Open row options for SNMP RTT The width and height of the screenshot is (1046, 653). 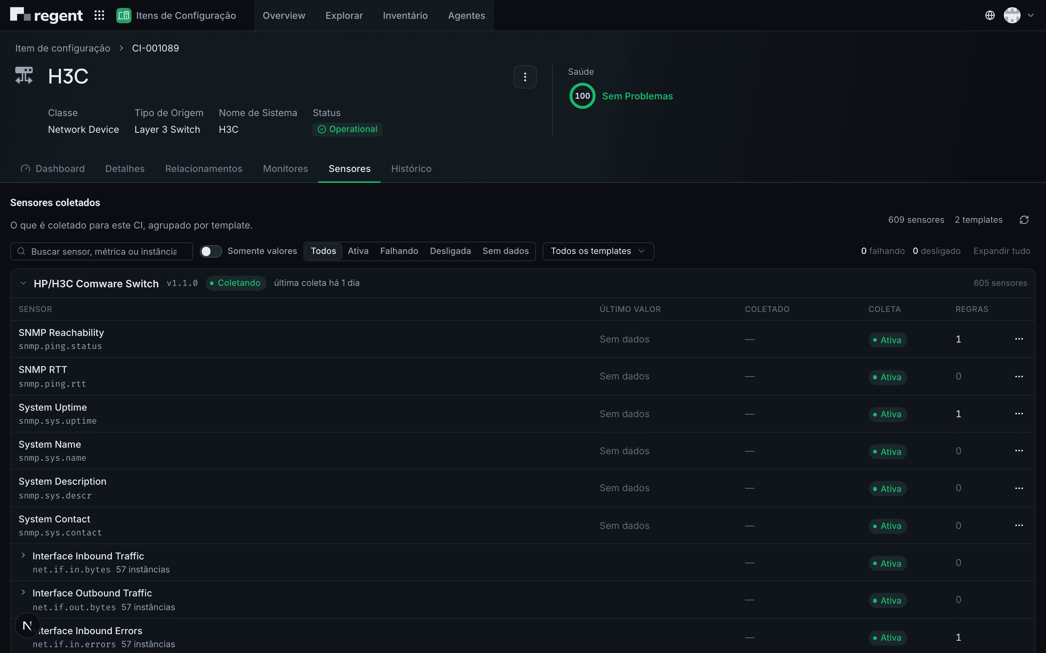pyautogui.click(x=1019, y=377)
